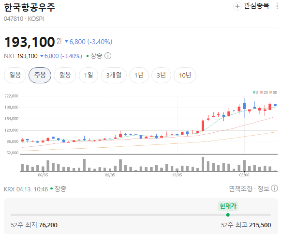Open 면책조항 · 정보 link
This screenshot has width=281, height=234.
click(249, 188)
